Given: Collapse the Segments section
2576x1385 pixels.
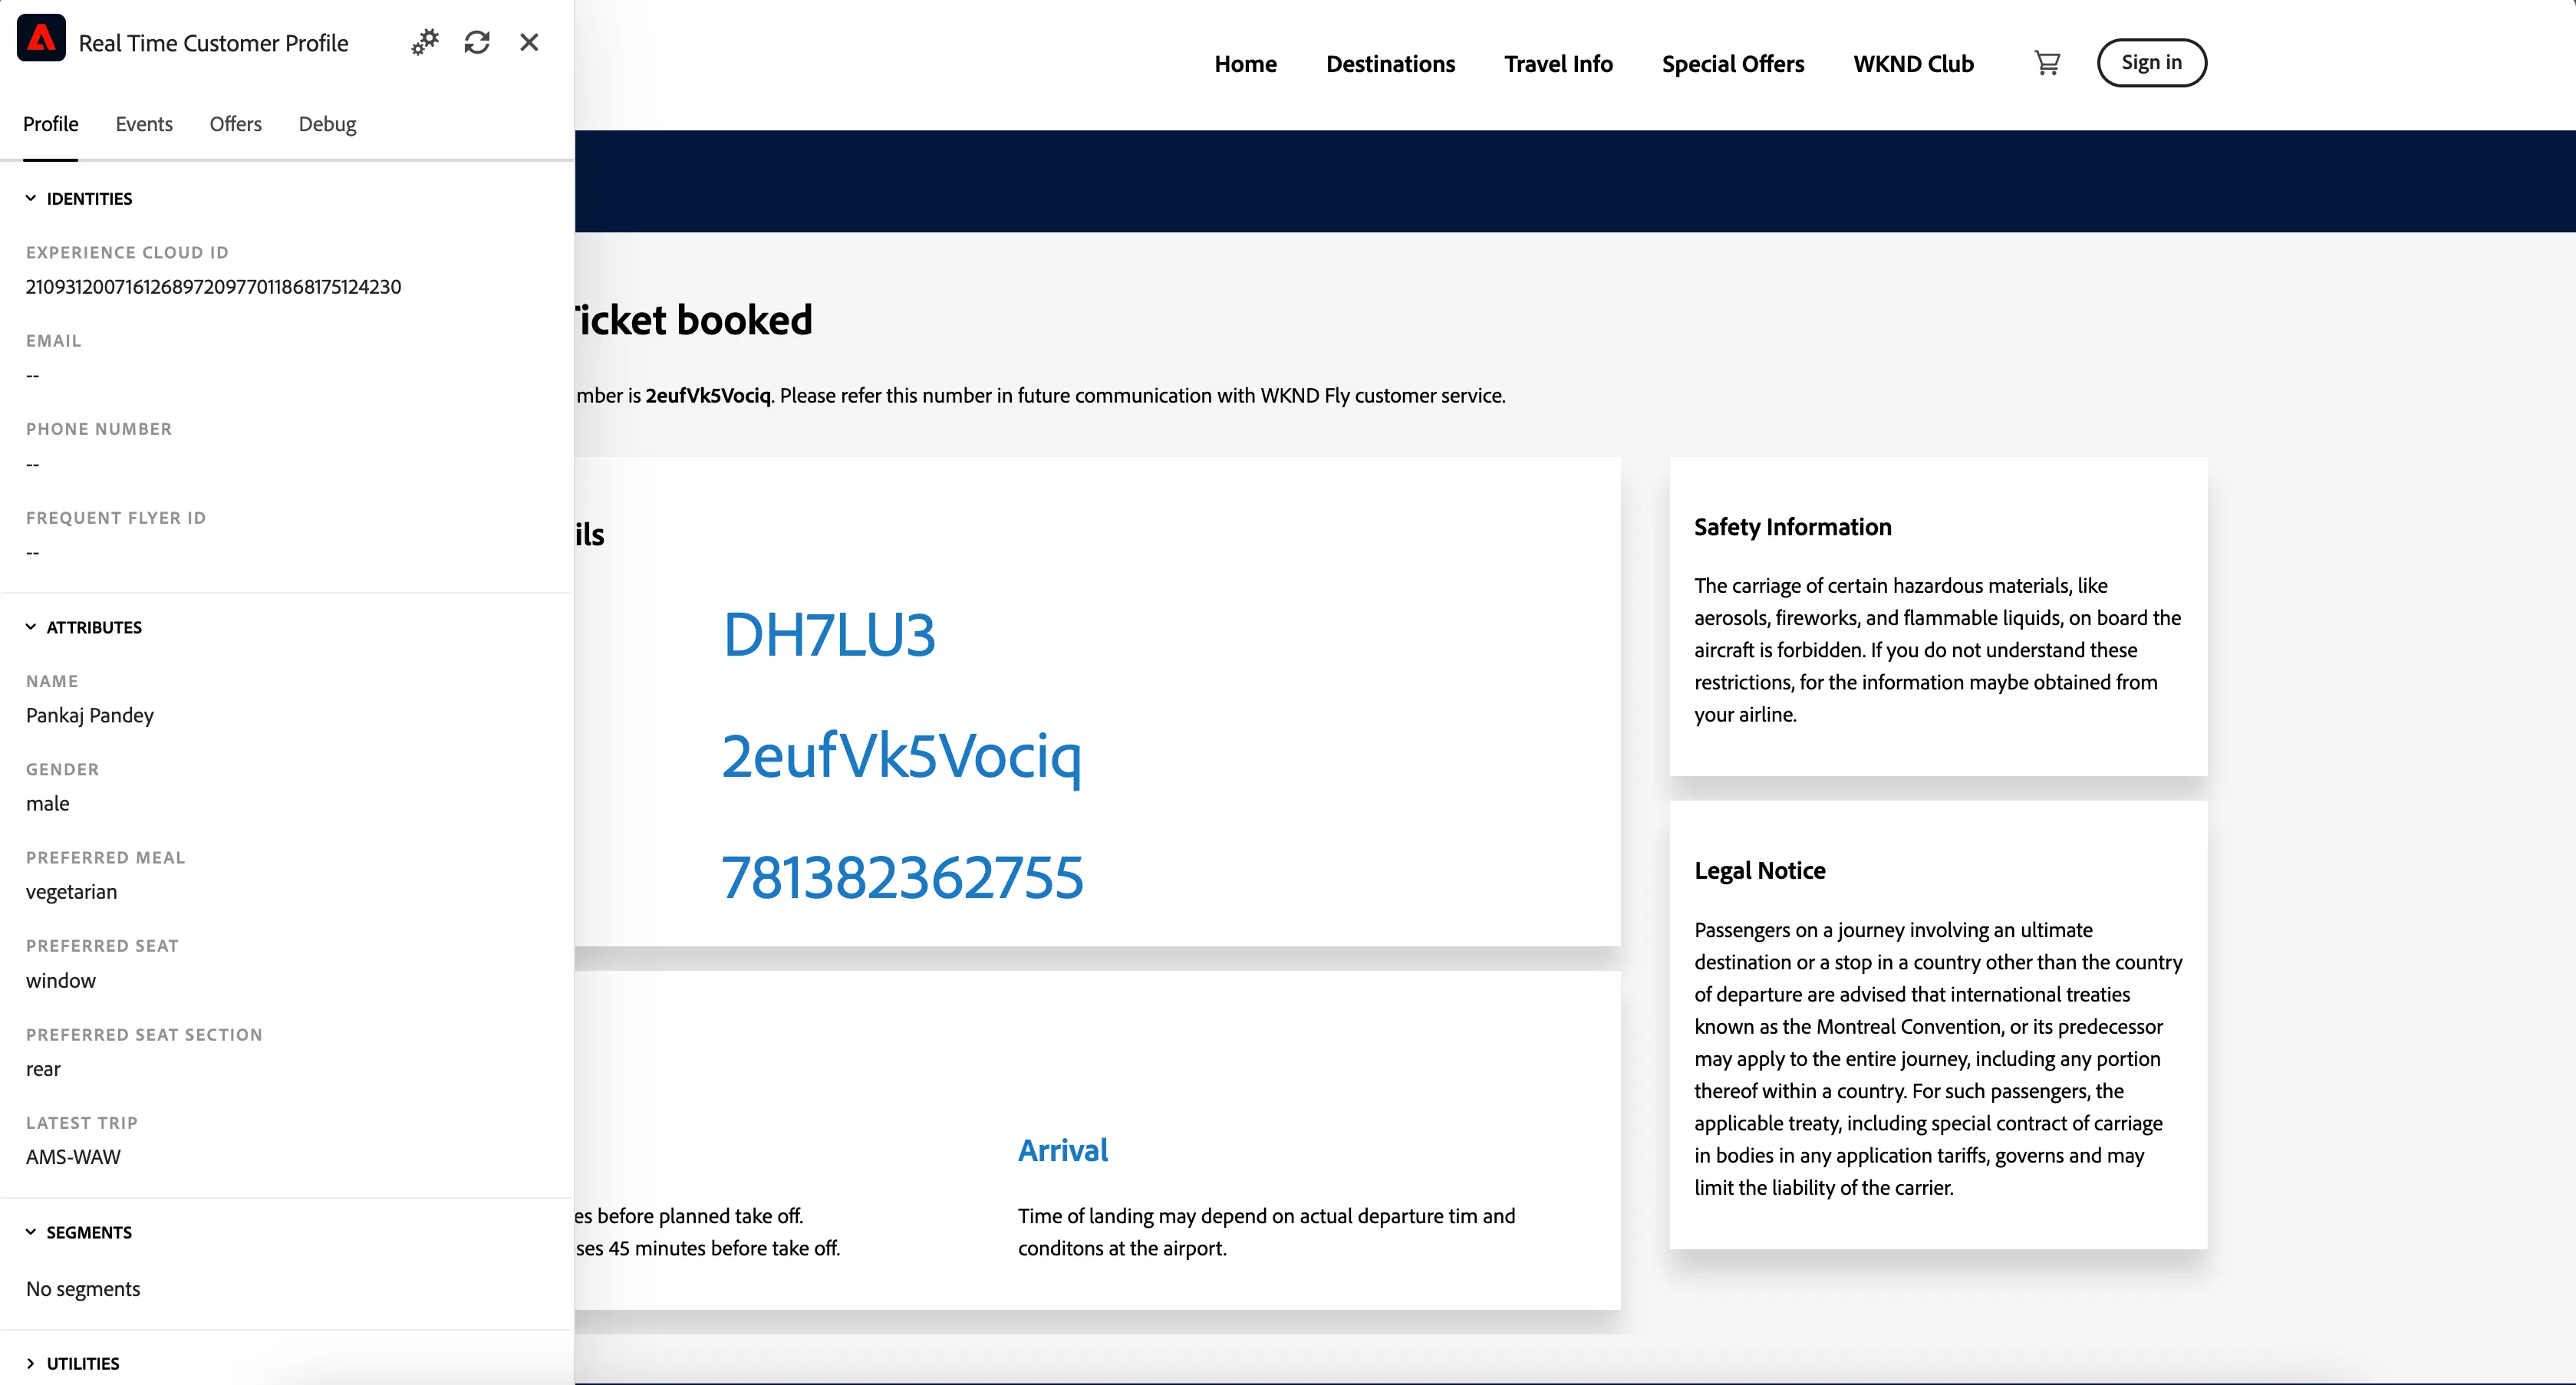Looking at the screenshot, I should (x=79, y=1232).
